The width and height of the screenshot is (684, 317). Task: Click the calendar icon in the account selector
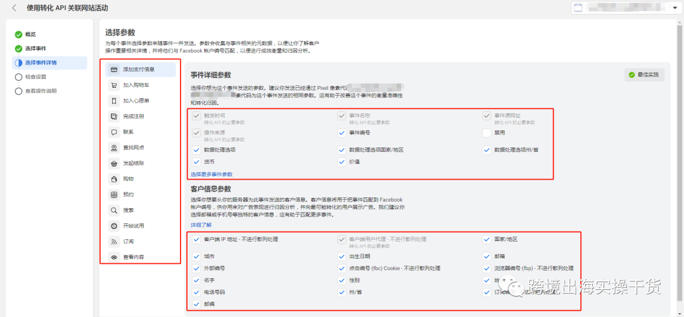click(578, 8)
